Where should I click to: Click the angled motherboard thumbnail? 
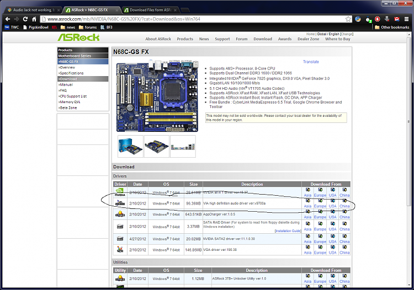[x=157, y=146]
